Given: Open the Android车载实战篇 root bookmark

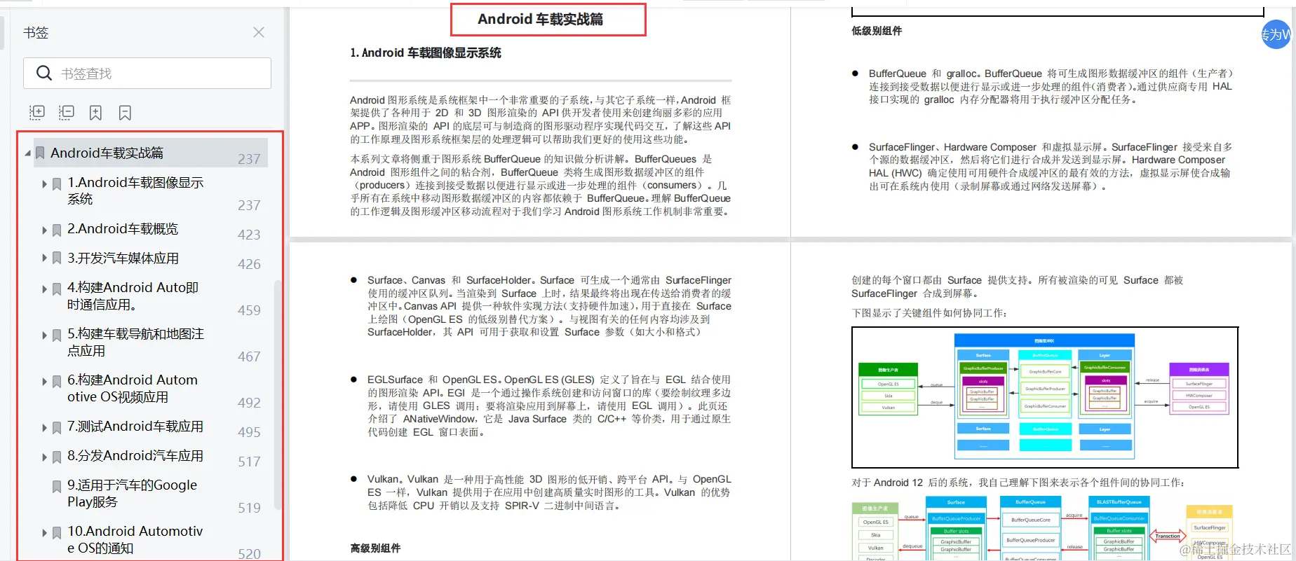Looking at the screenshot, I should tap(107, 153).
